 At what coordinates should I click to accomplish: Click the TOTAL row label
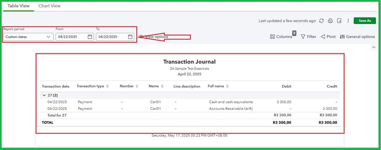point(48,123)
